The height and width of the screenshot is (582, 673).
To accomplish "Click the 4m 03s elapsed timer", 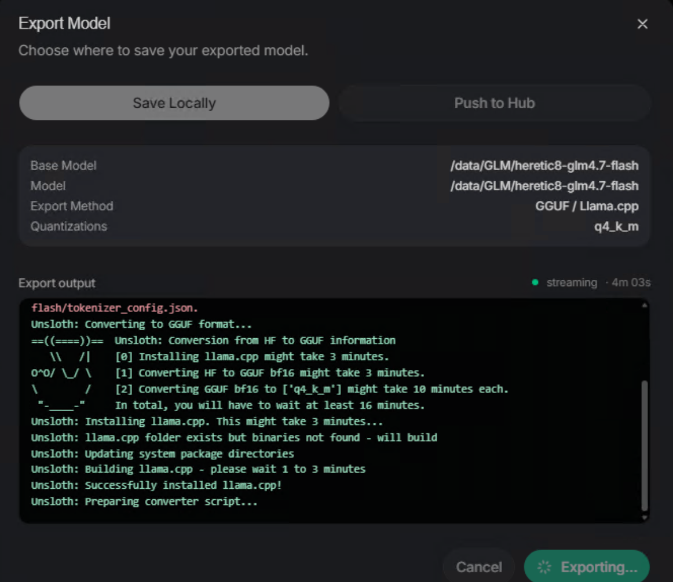I will tap(631, 283).
